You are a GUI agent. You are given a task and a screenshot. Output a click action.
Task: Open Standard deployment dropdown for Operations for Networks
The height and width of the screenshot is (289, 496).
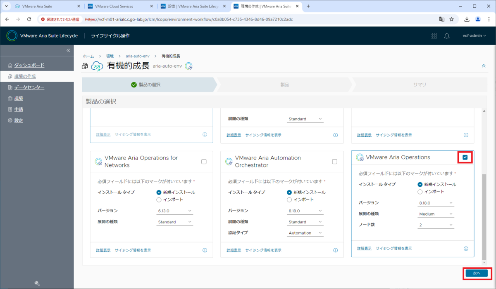(x=175, y=222)
